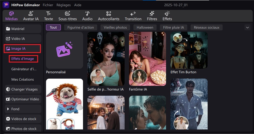254x134 pixels.
Task: Choose the man in snowy rain effect thumbnail
Action: click(189, 104)
